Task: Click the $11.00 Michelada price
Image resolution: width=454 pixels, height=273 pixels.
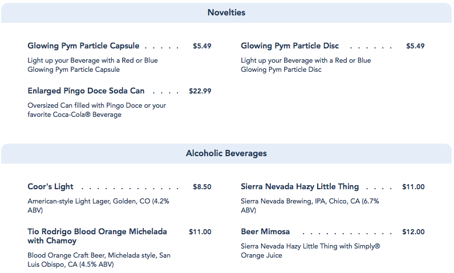Action: pos(200,232)
